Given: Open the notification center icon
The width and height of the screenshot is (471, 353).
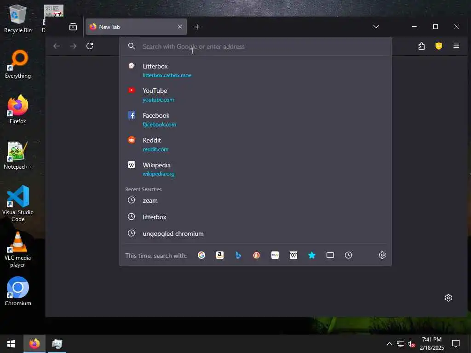Looking at the screenshot, I should pyautogui.click(x=456, y=344).
